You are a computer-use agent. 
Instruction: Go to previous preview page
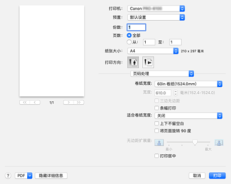pos(35,102)
